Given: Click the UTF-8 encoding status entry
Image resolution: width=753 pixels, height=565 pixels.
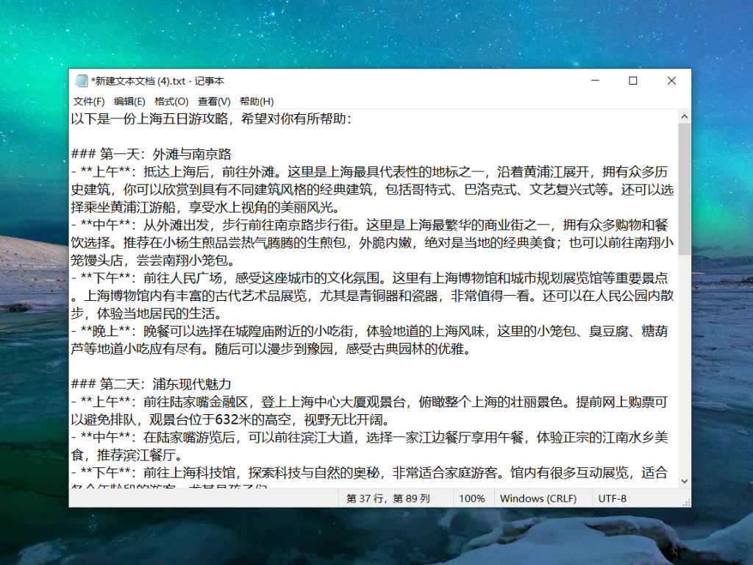Looking at the screenshot, I should pyautogui.click(x=612, y=499).
